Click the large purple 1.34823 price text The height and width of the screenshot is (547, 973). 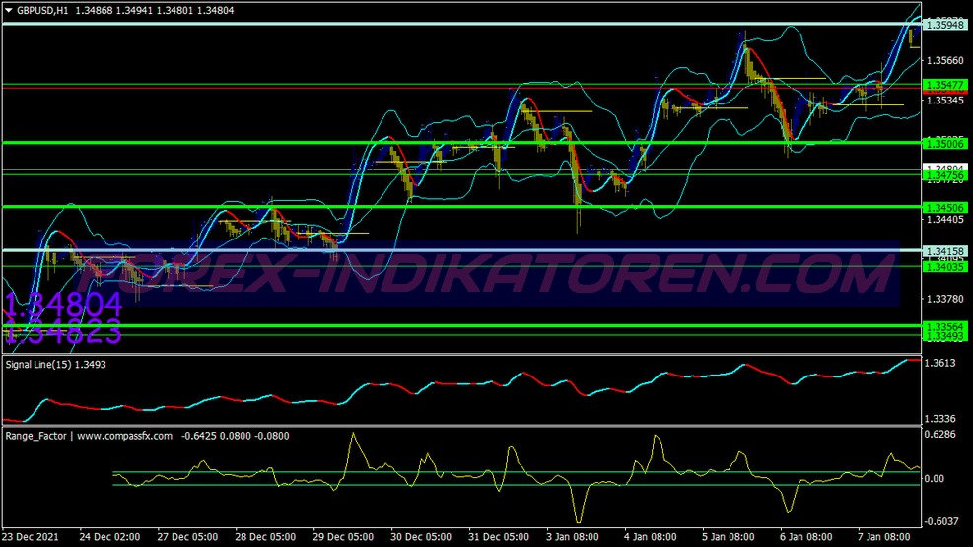pos(63,332)
